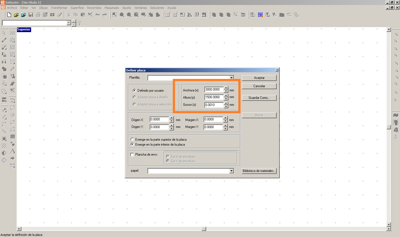Open the Superficie menu
The image size is (400, 237).
(x=77, y=8)
